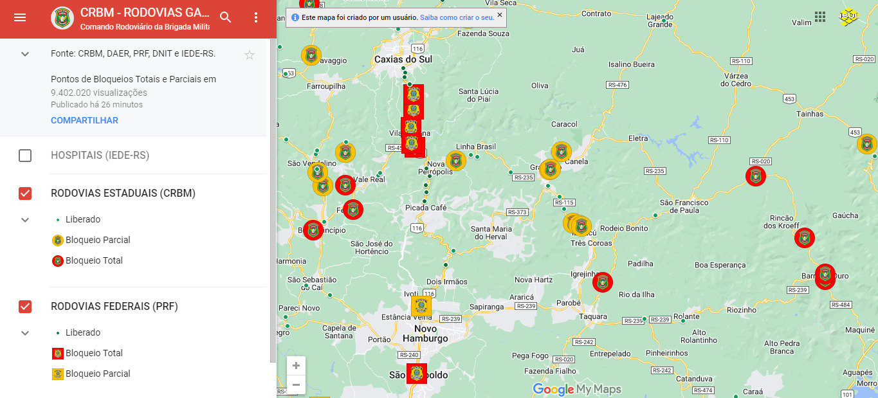Close the user-created map notice
878x398 pixels.
[500, 15]
